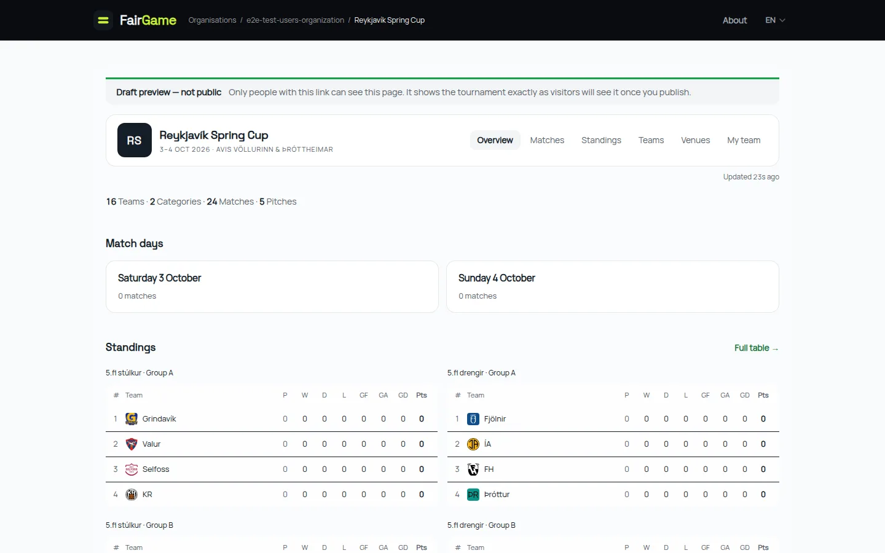Click the '5.fl drengir · Group A' heading
The height and width of the screenshot is (553, 885).
pyautogui.click(x=481, y=373)
